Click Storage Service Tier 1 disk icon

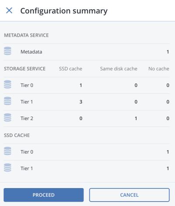7,101
